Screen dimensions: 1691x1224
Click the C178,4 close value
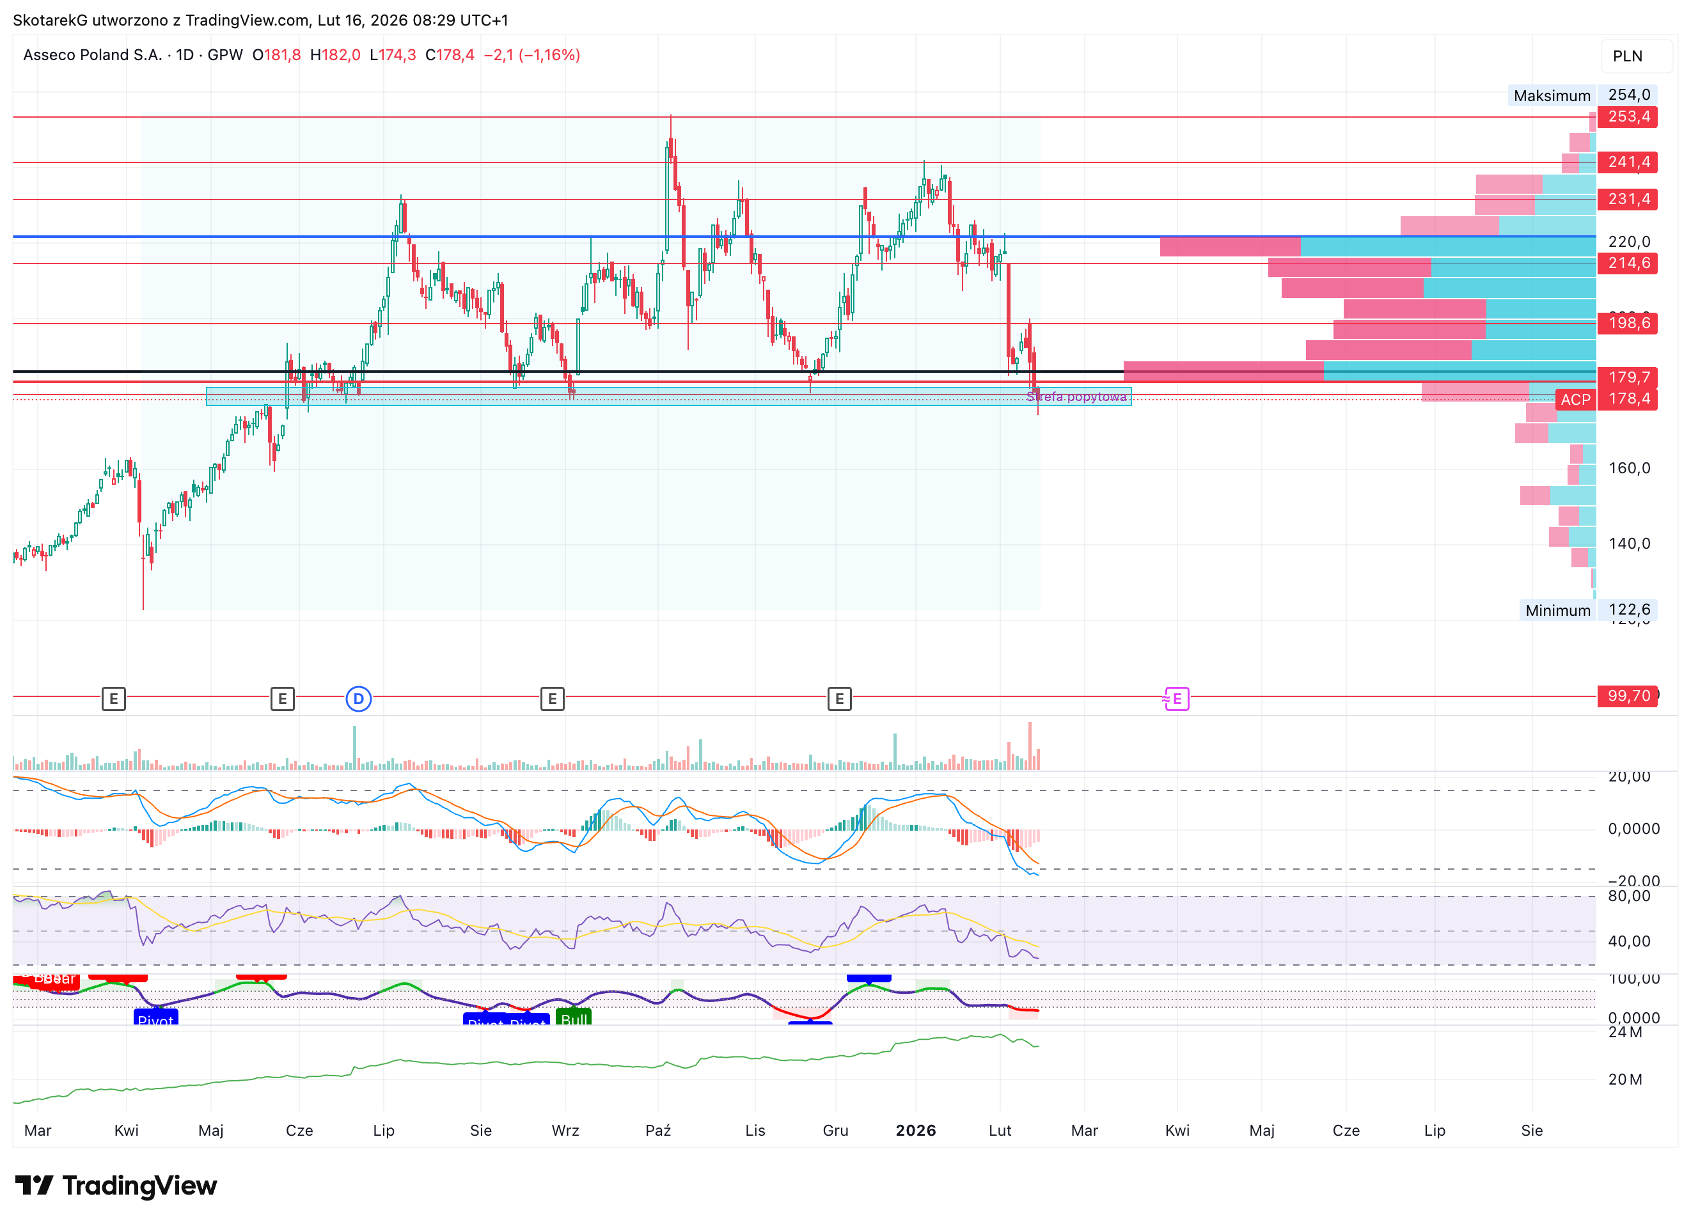(450, 55)
